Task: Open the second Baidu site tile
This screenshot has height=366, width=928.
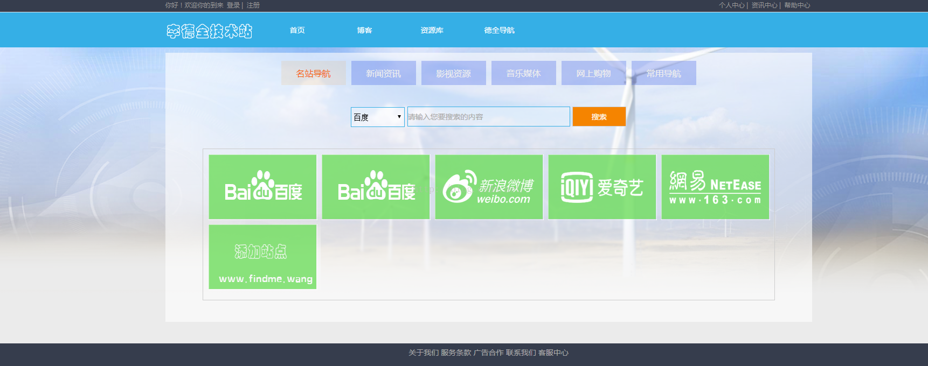Action: (x=376, y=187)
